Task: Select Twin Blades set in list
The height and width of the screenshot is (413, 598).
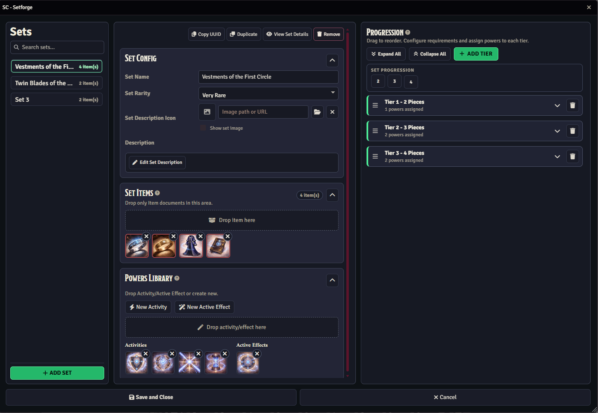Action: pos(56,83)
